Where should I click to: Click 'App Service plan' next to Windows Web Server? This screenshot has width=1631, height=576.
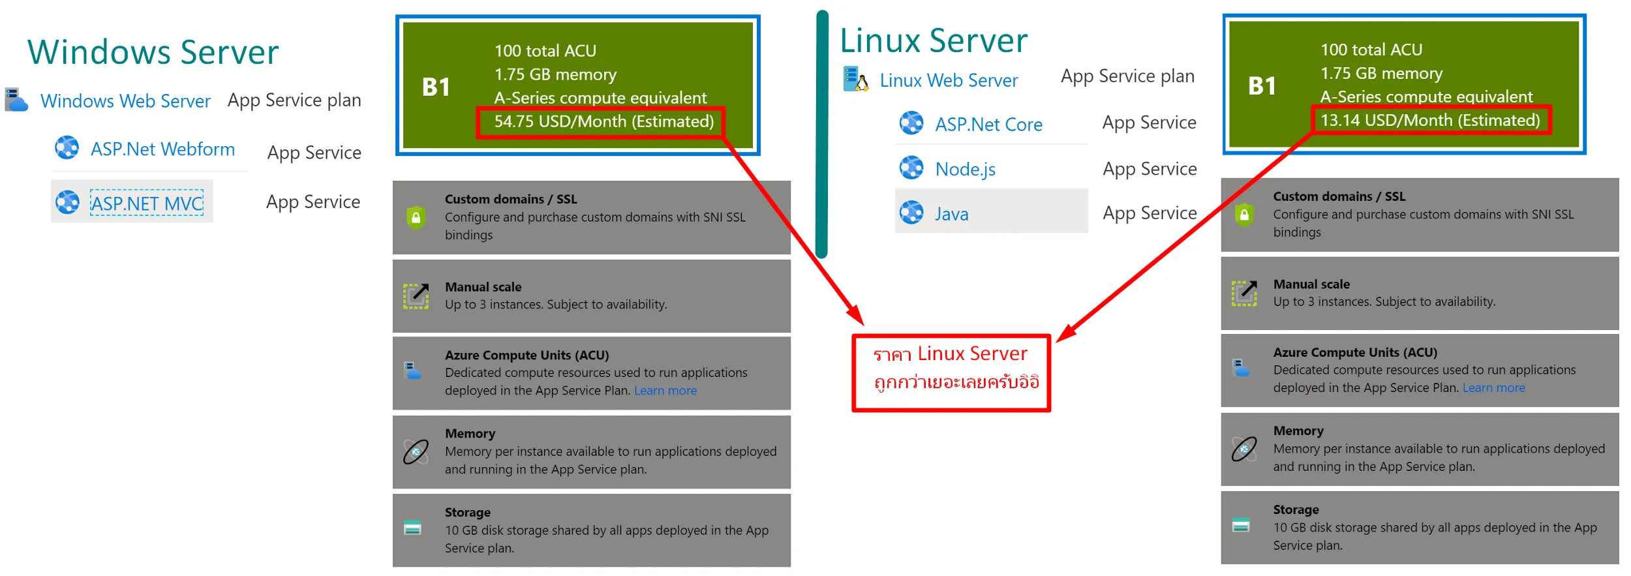pyautogui.click(x=294, y=100)
